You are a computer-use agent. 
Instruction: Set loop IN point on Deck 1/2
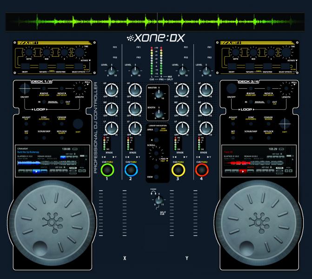[x=44, y=102]
